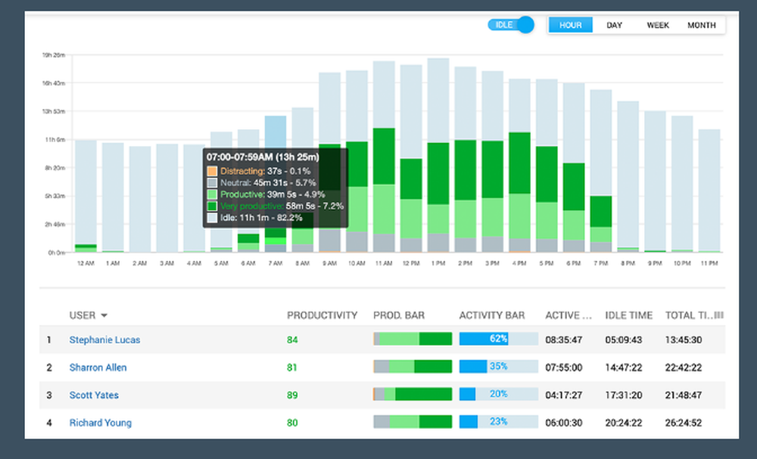
Task: Click the light green Productive legend swatch
Action: click(212, 194)
